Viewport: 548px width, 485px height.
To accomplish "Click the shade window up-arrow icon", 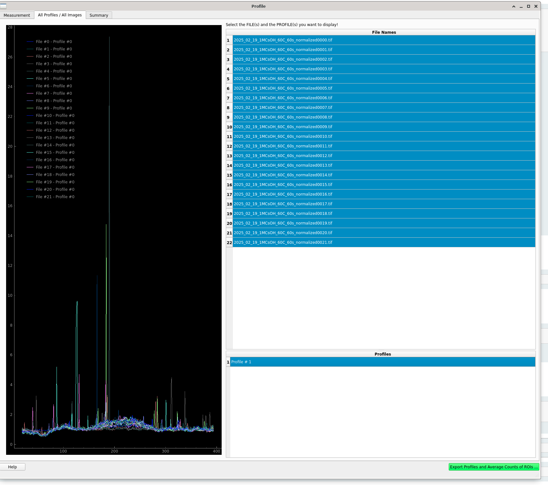I will click(514, 6).
